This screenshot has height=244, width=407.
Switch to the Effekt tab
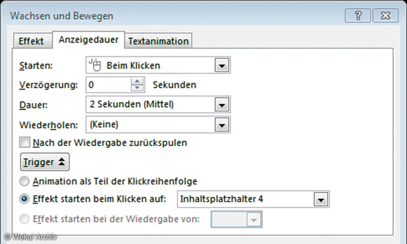click(x=31, y=41)
